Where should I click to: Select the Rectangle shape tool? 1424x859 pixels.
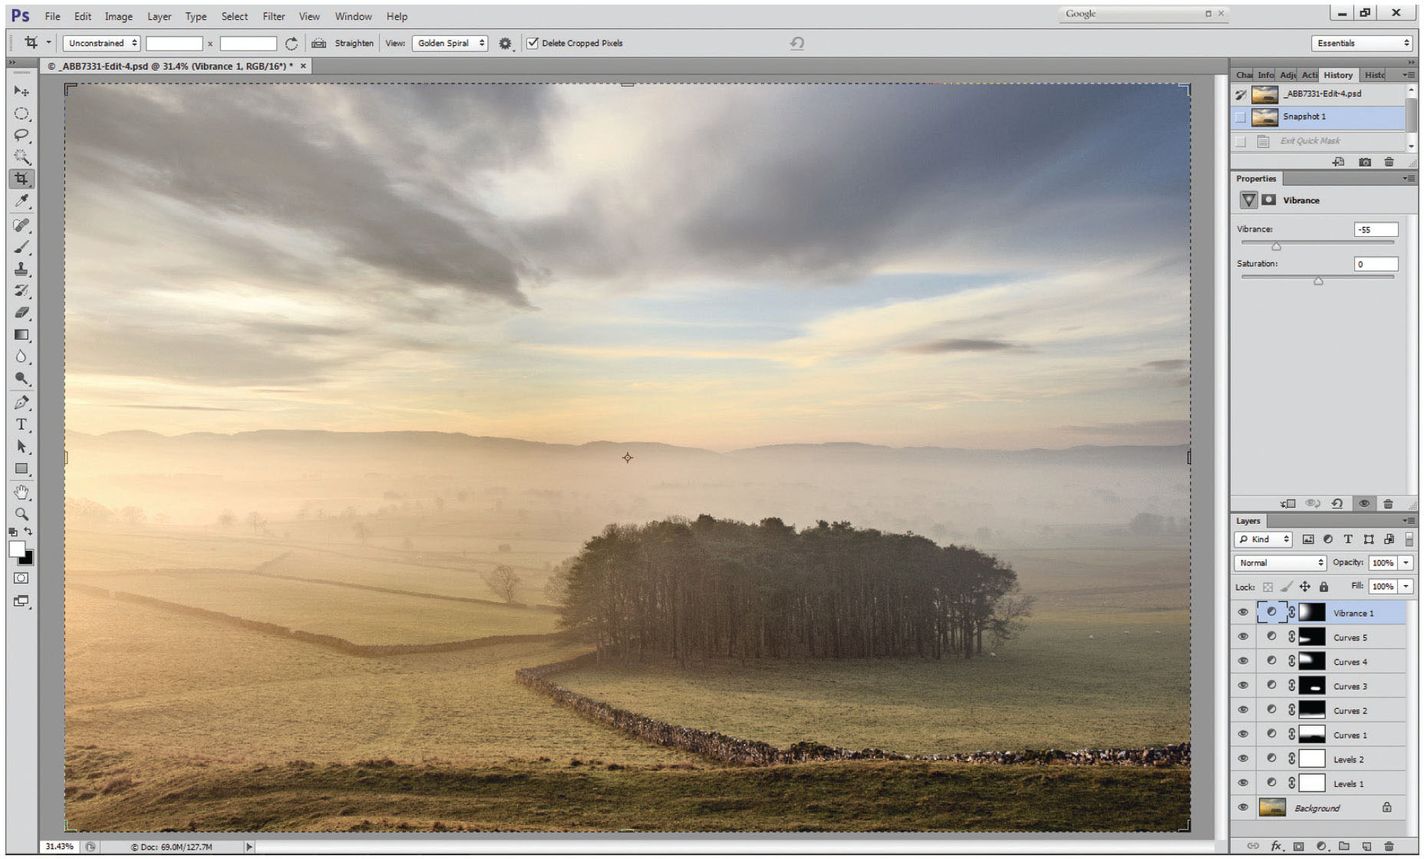[x=21, y=469]
